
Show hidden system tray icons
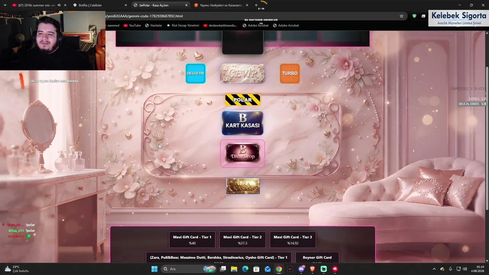[x=434, y=269]
